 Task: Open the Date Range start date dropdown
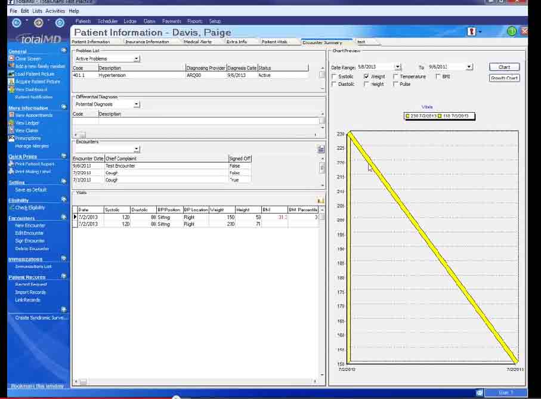[398, 67]
